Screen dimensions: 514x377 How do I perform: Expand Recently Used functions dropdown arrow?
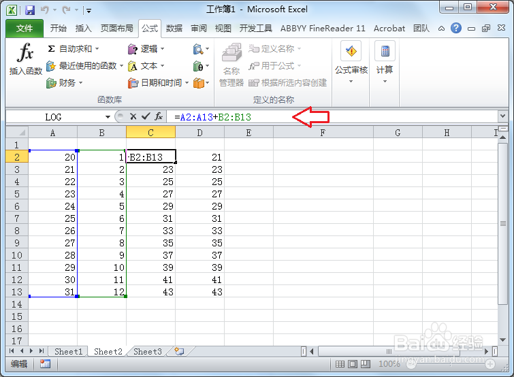(121, 66)
